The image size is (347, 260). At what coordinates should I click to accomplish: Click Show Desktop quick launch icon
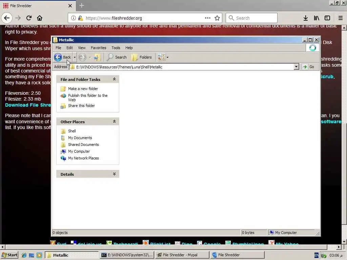32,255
